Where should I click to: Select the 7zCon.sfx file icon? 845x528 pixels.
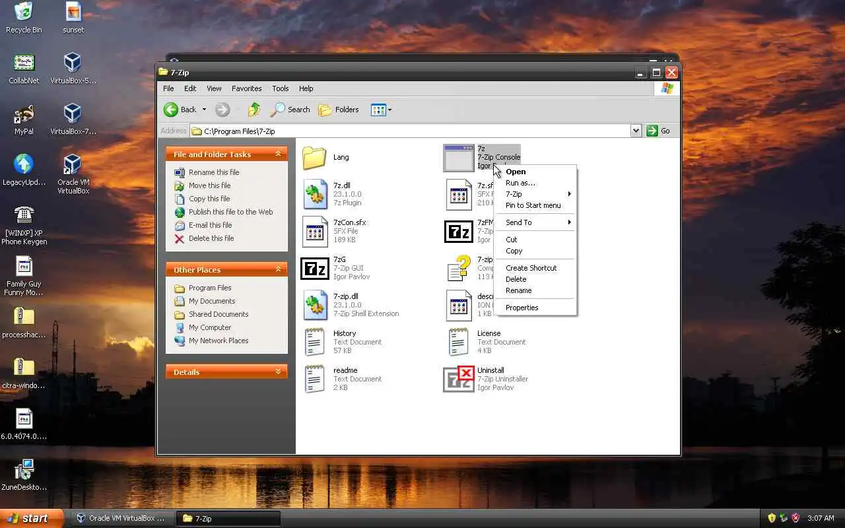315,231
